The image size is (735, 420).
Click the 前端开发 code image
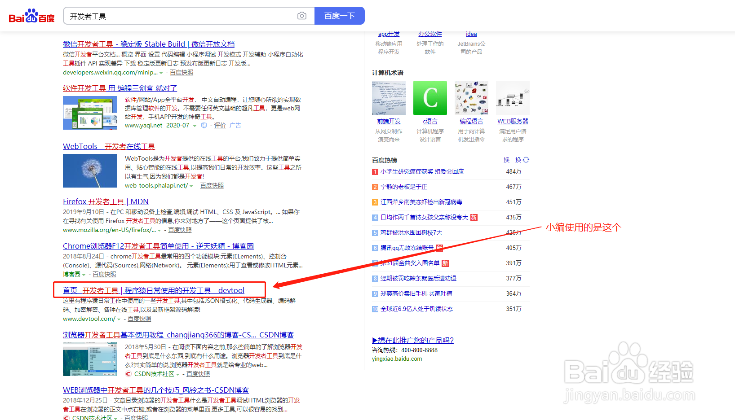(389, 98)
